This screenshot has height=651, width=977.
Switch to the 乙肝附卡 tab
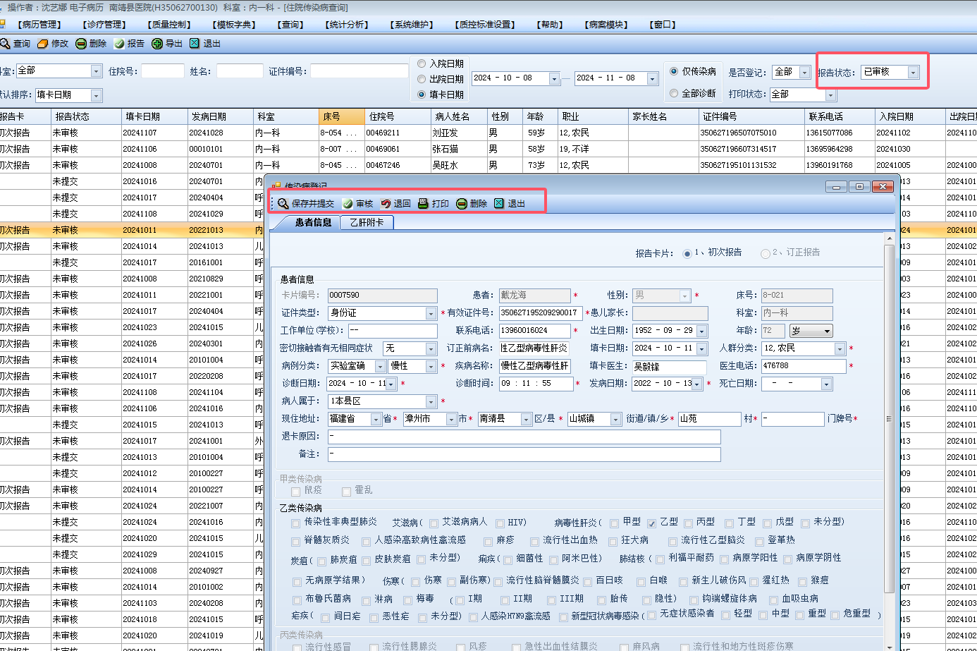[x=367, y=223]
